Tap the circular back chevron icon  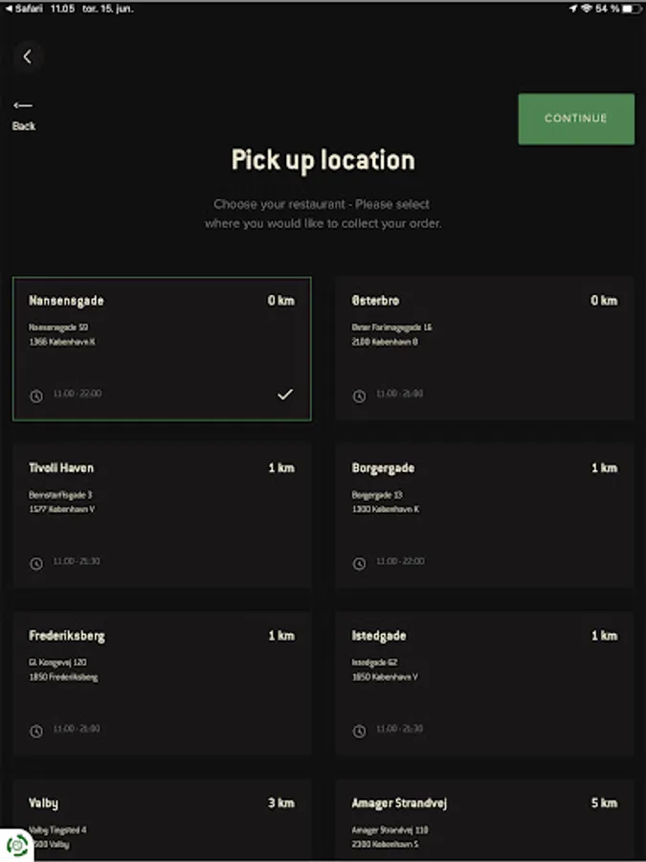coord(28,57)
